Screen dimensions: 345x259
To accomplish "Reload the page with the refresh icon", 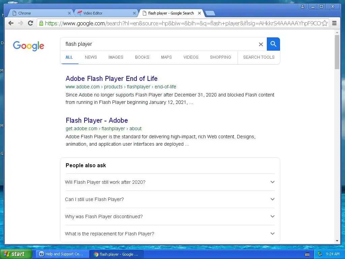I will tap(30, 23).
